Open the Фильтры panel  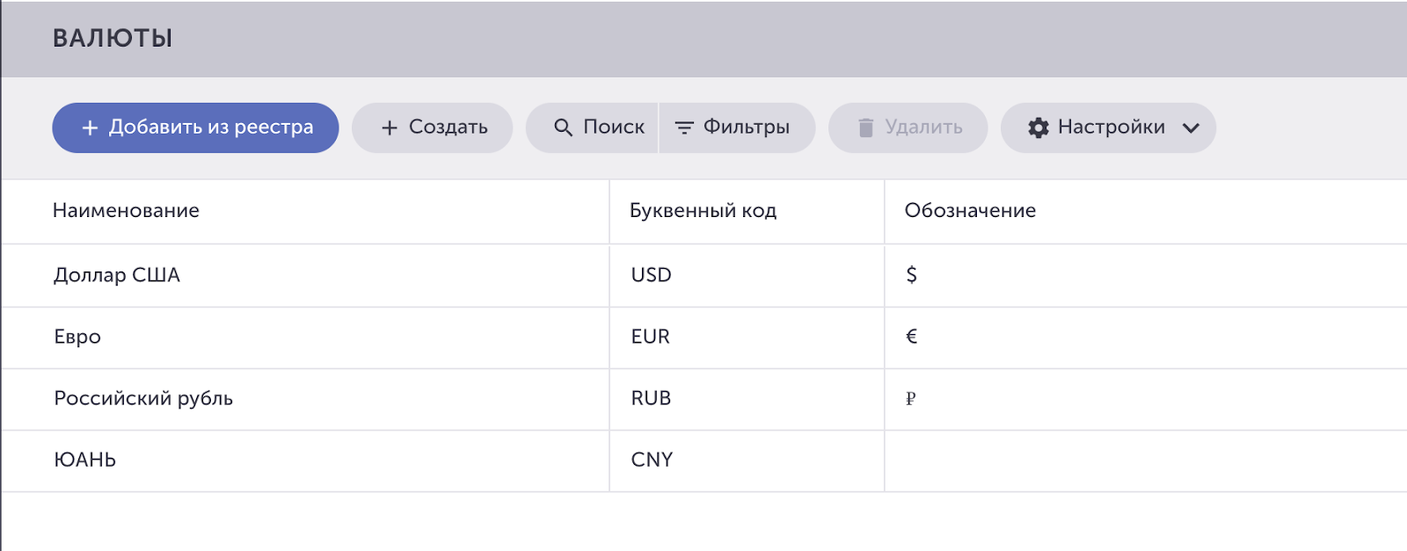coord(737,128)
